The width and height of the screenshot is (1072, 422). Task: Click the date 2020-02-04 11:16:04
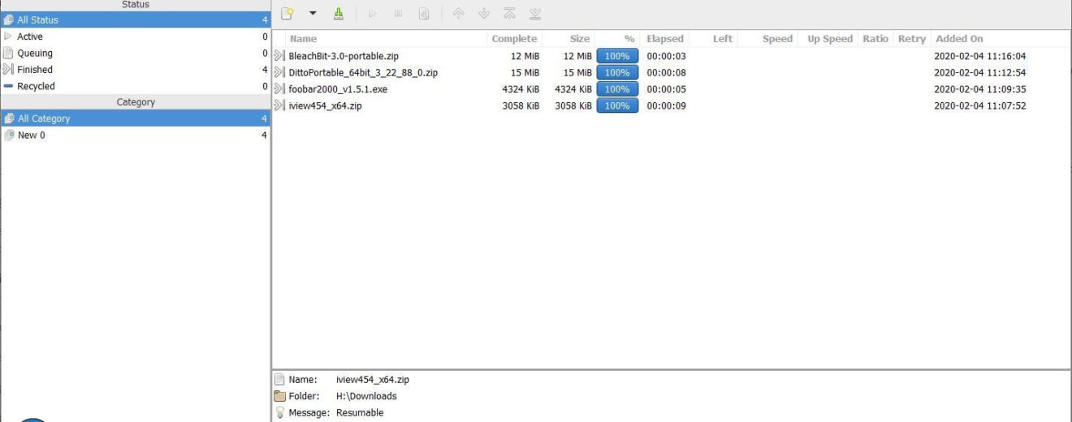click(x=979, y=56)
